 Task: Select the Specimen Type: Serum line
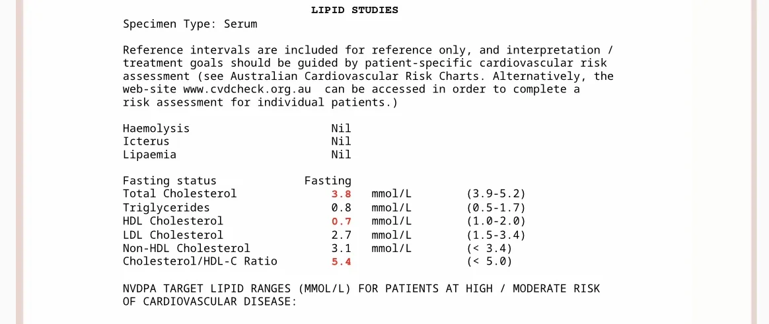(190, 24)
